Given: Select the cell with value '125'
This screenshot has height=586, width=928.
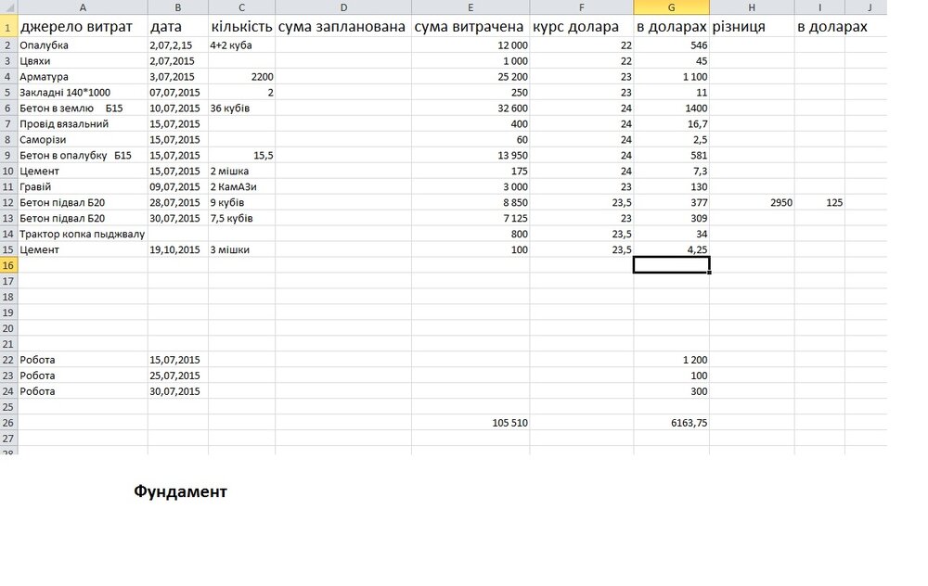Looking at the screenshot, I should coord(819,203).
